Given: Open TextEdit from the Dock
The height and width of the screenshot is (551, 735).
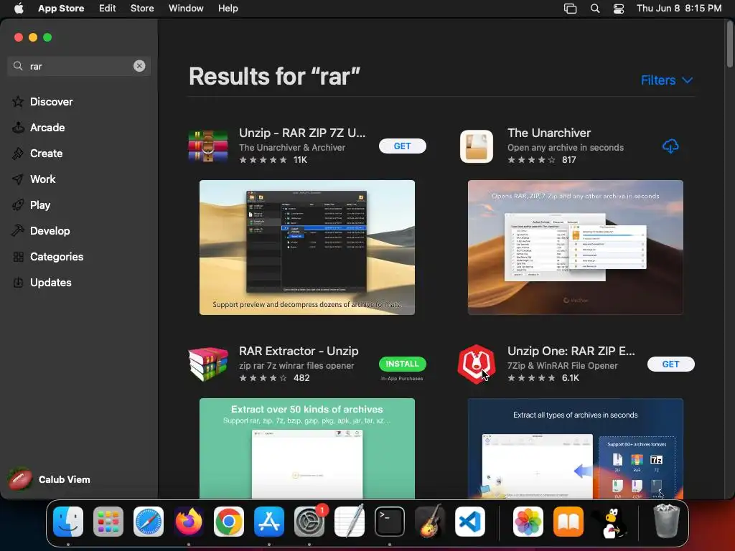Looking at the screenshot, I should (x=350, y=522).
